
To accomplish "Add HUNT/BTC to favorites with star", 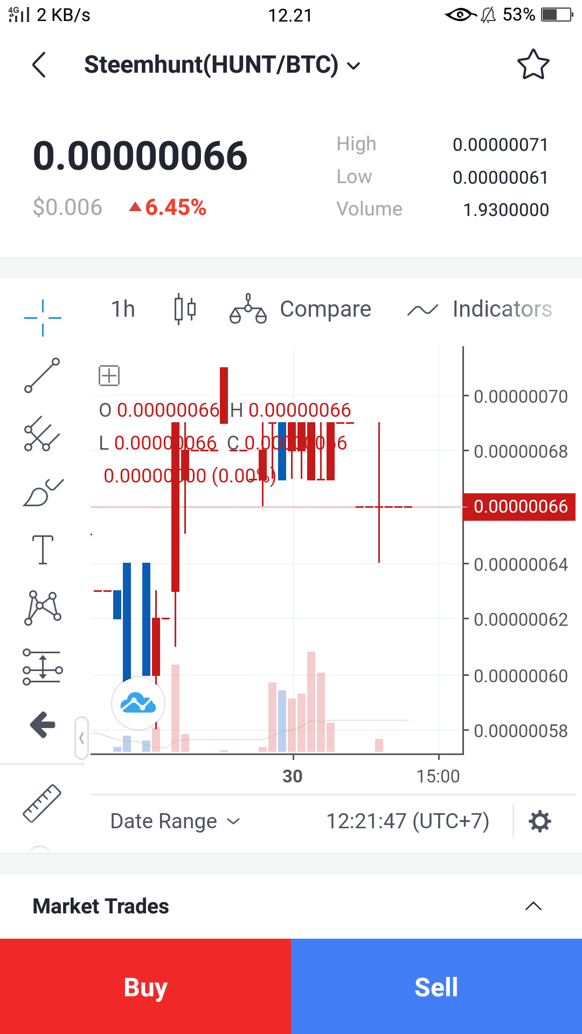I will point(533,65).
